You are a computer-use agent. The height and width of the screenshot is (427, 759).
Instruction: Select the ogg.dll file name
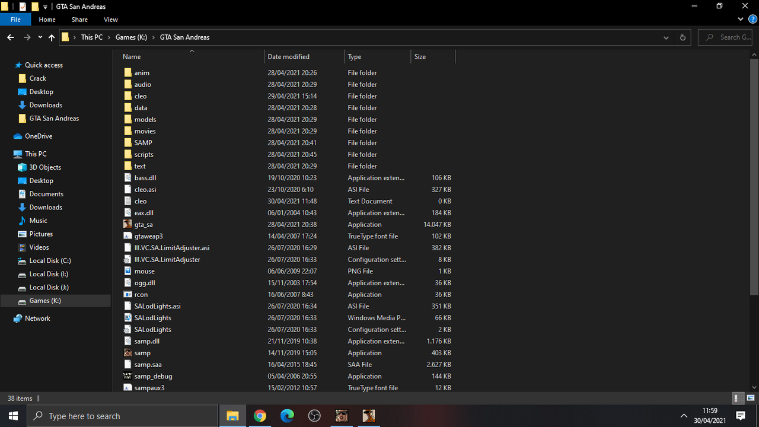[145, 283]
